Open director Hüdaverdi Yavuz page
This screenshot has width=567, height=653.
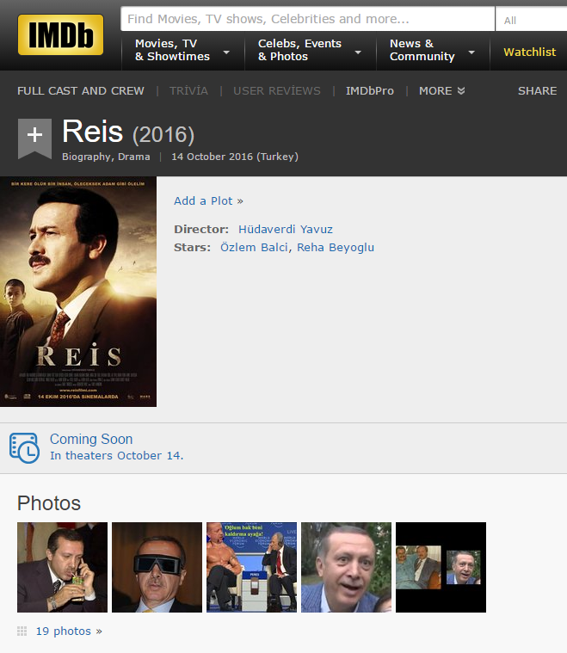pyautogui.click(x=286, y=229)
